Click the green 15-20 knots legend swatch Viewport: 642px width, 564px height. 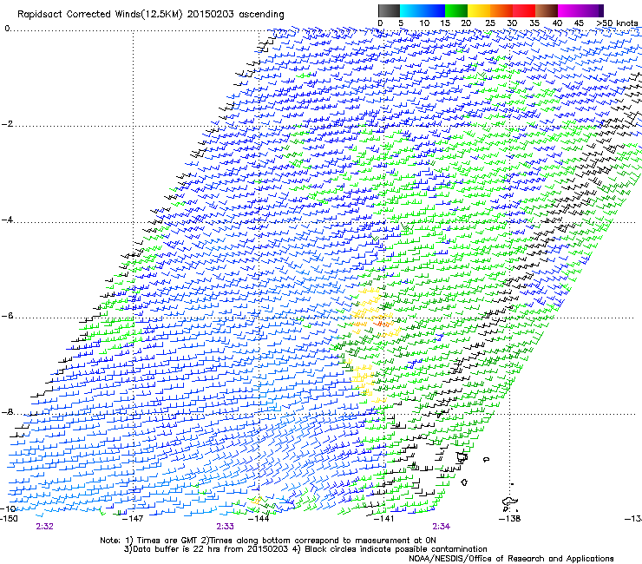pos(456,10)
